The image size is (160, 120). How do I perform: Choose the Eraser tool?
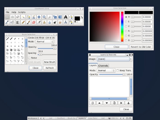[x=34, y=22]
